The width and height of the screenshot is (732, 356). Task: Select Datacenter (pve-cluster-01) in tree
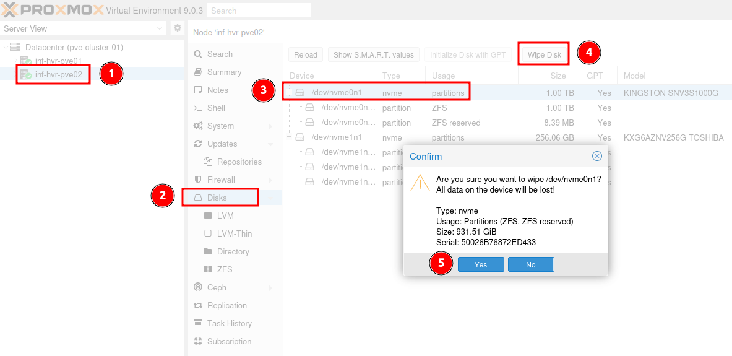click(74, 47)
